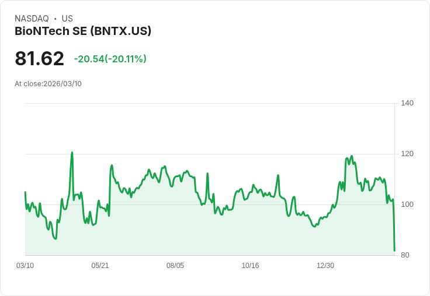Click the final plunge endpoint of the price line

pyautogui.click(x=394, y=251)
